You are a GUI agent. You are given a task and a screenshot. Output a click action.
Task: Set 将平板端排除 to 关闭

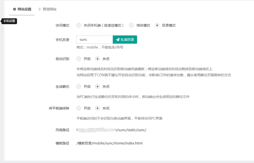pos(97,108)
